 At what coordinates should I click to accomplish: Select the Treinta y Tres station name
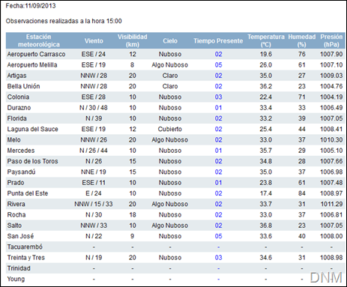click(x=26, y=258)
